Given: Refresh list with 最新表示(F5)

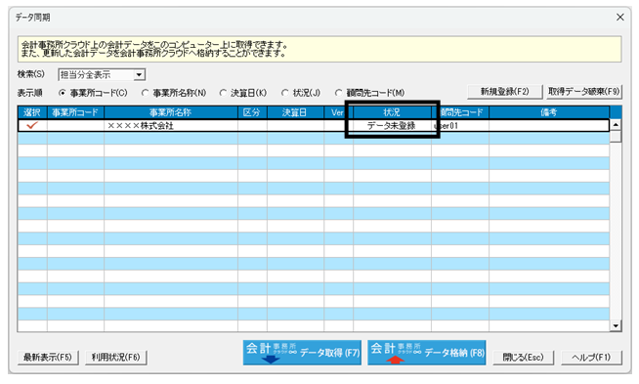Looking at the screenshot, I should click(48, 358).
